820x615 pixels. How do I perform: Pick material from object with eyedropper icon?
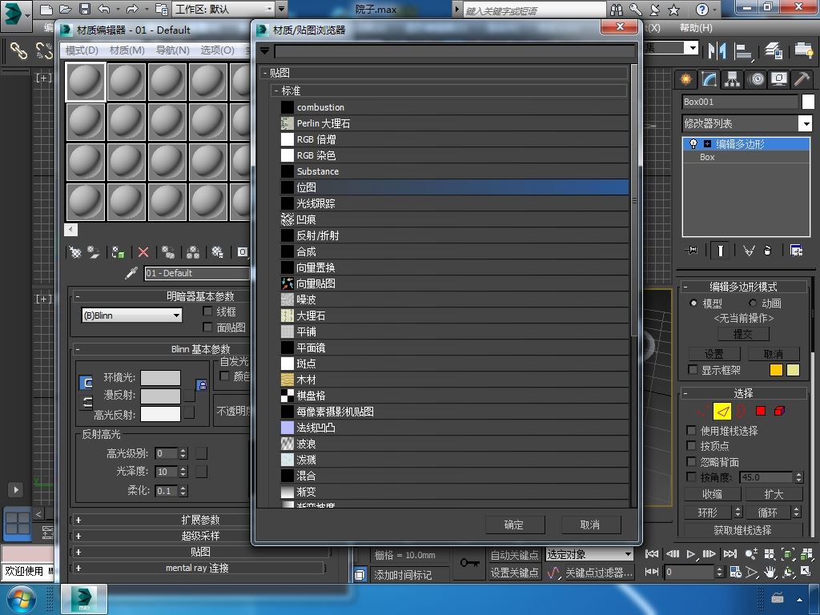click(131, 273)
